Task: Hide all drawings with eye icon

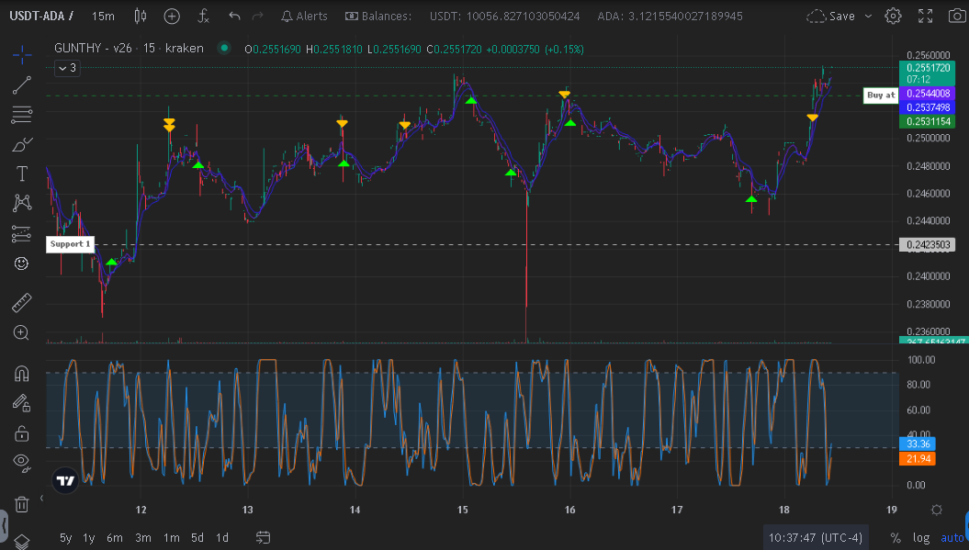Action: click(22, 461)
